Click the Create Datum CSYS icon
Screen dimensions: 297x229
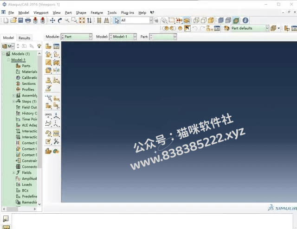click(56, 123)
